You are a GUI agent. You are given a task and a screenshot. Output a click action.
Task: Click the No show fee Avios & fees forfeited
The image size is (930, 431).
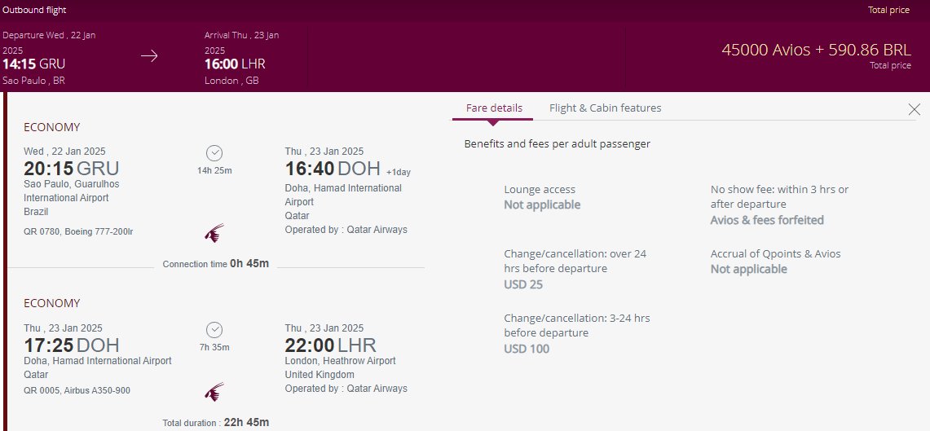pos(767,221)
